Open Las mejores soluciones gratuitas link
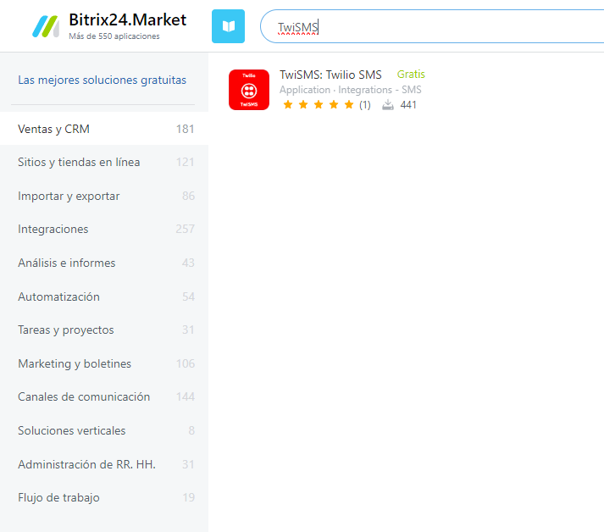604x532 pixels. coord(102,80)
